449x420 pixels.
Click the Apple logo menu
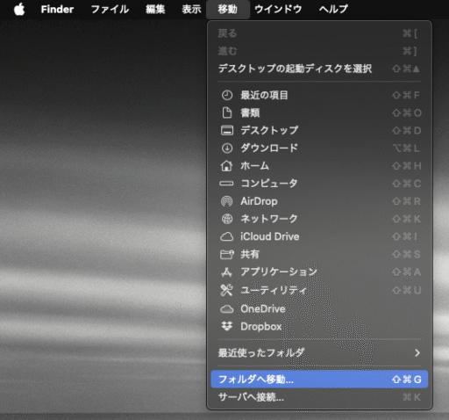coord(19,9)
